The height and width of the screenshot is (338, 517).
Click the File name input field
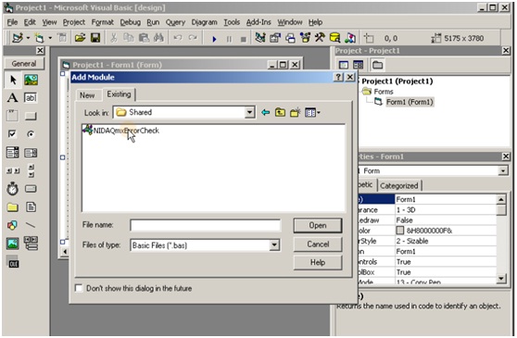coord(206,225)
